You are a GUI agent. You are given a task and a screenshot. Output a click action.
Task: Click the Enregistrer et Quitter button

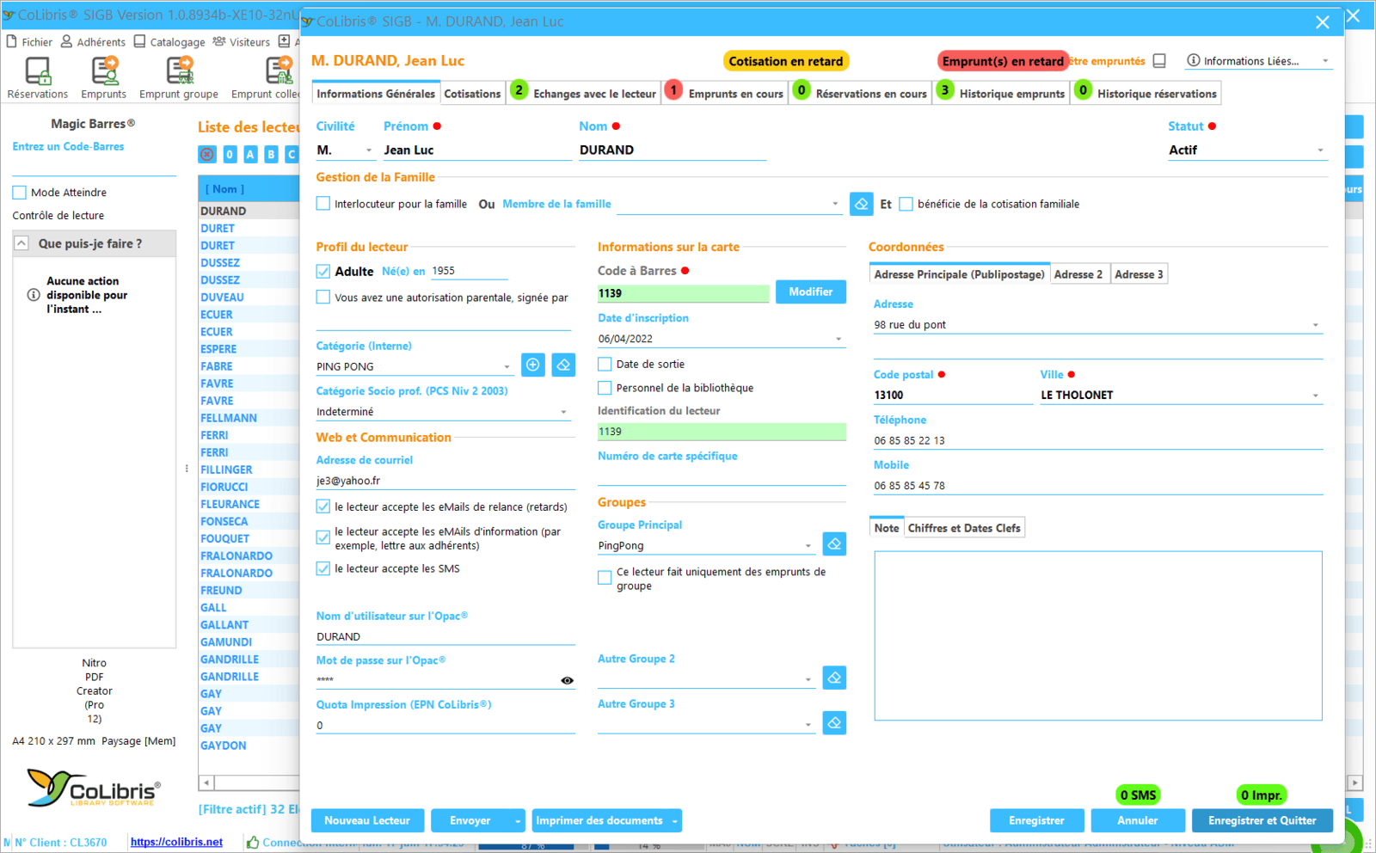point(1262,820)
